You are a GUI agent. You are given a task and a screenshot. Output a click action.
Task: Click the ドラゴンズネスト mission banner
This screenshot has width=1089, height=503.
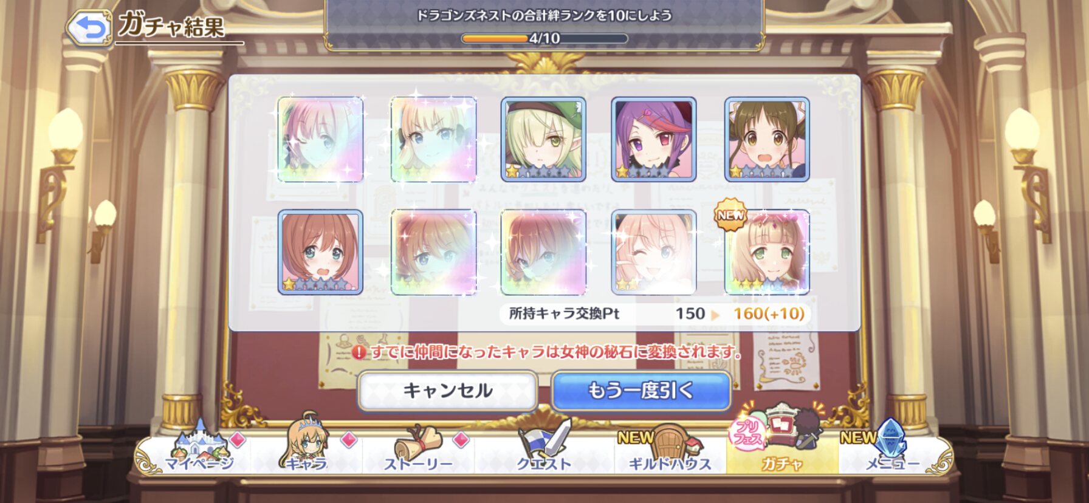coord(544,24)
